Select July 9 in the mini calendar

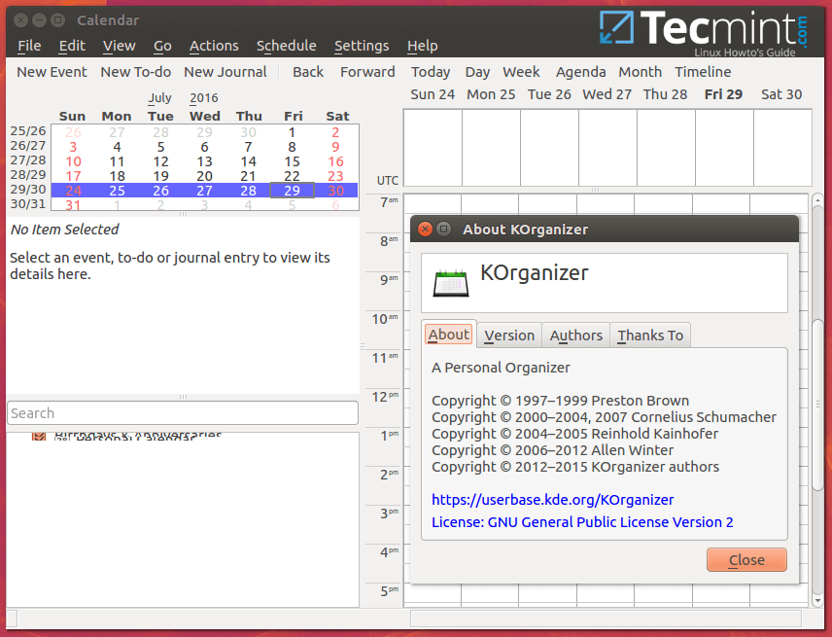tap(335, 147)
